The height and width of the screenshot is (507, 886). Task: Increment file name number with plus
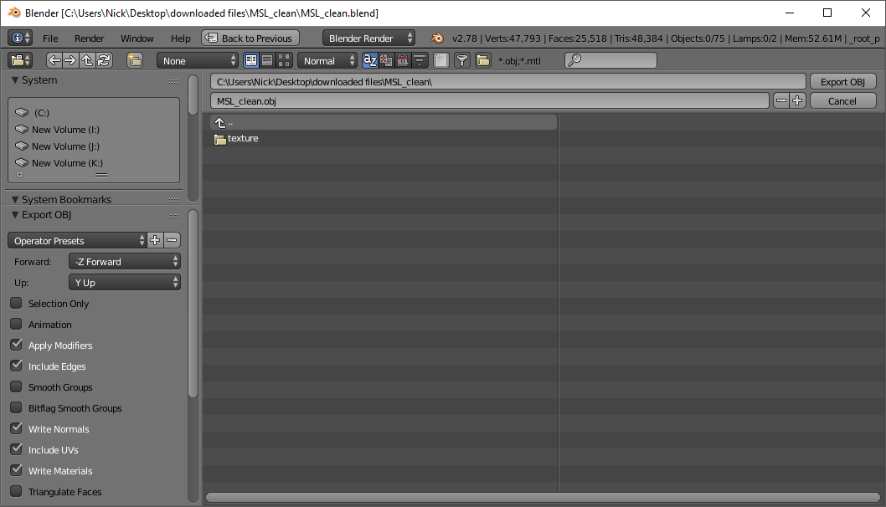[797, 100]
